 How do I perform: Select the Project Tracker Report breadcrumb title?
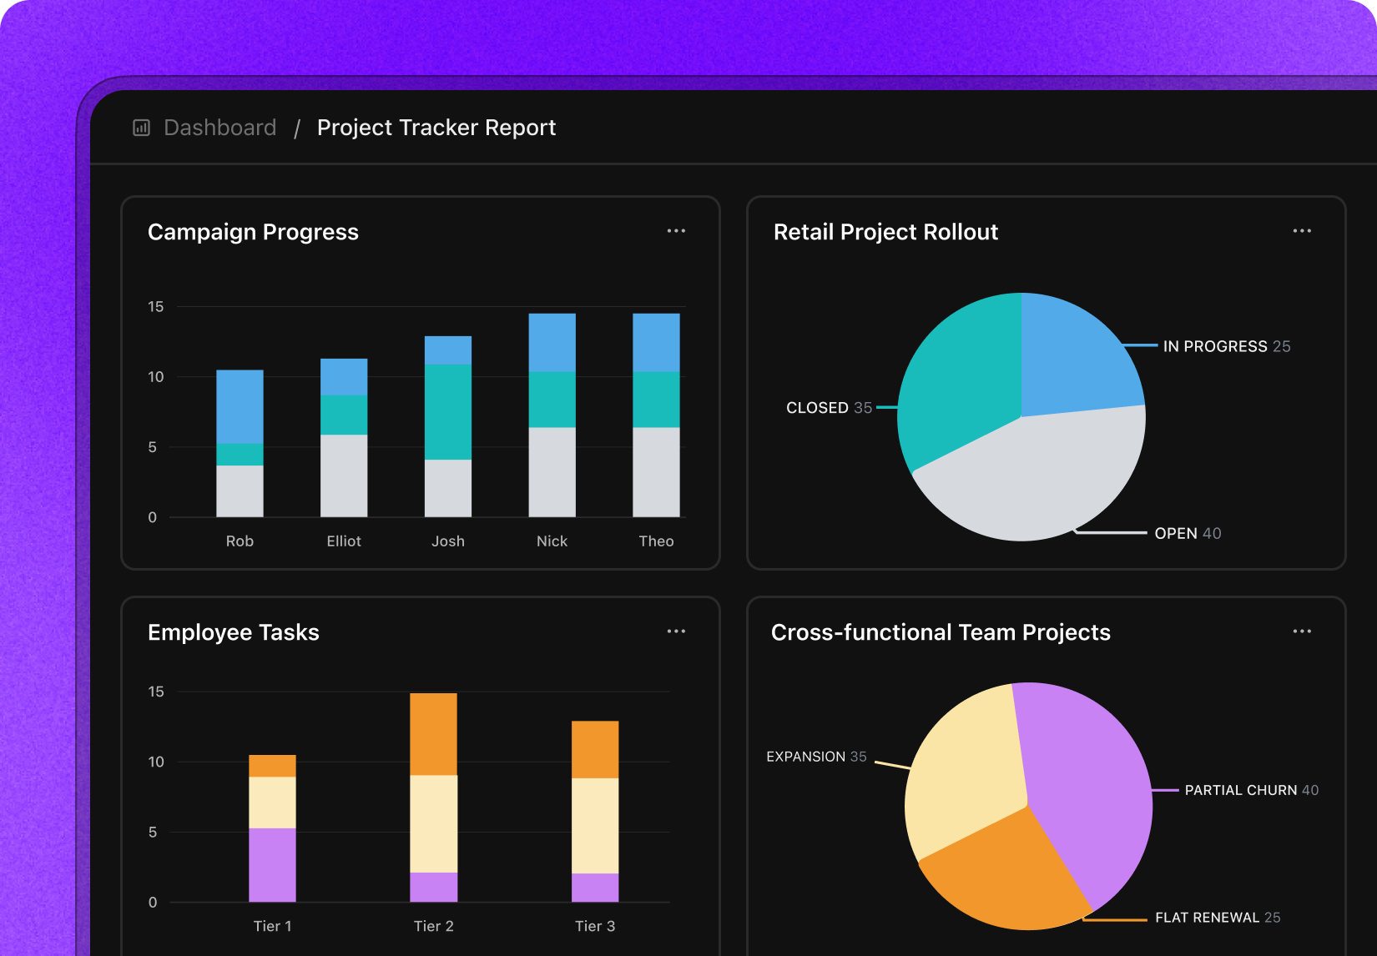(x=436, y=128)
